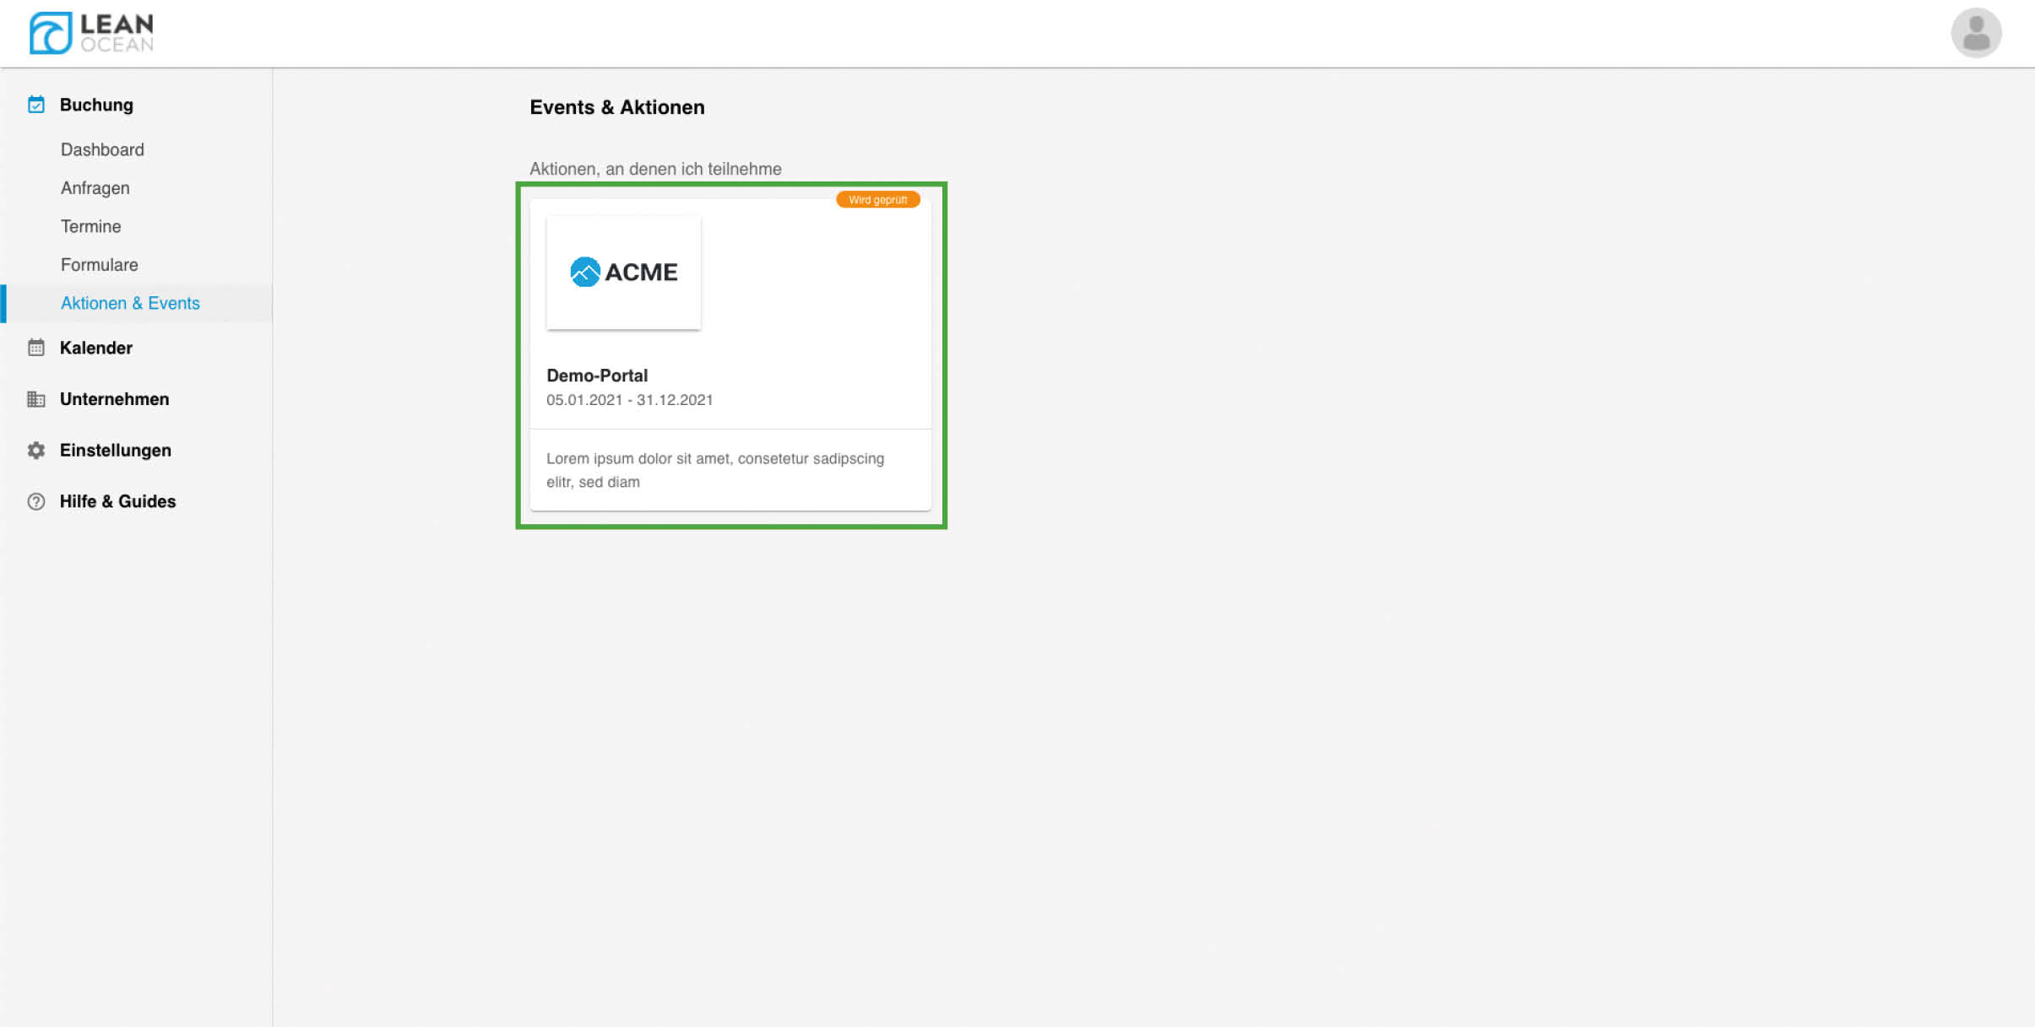Click the Kalender calendar icon
This screenshot has width=2035, height=1027.
(36, 348)
